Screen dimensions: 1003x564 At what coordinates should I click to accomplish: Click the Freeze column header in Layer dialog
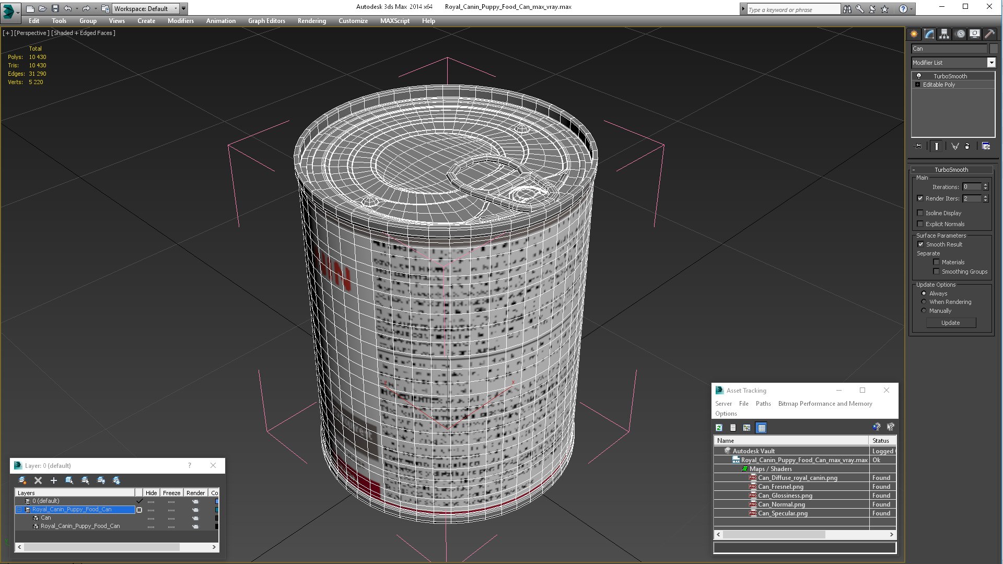(171, 493)
